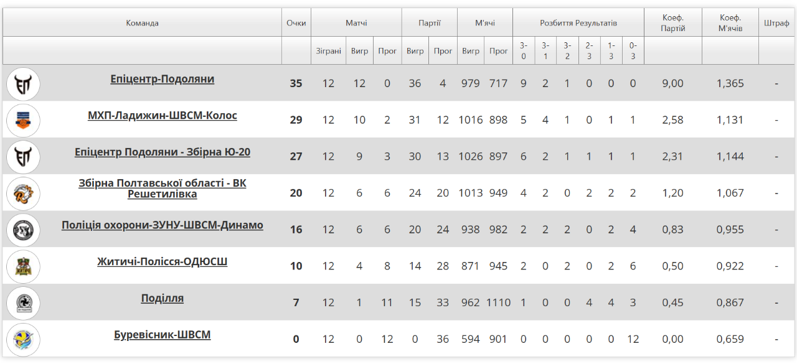The image size is (797, 364).
Task: Open the Епіцентр-Подоляни team link
Action: click(162, 79)
